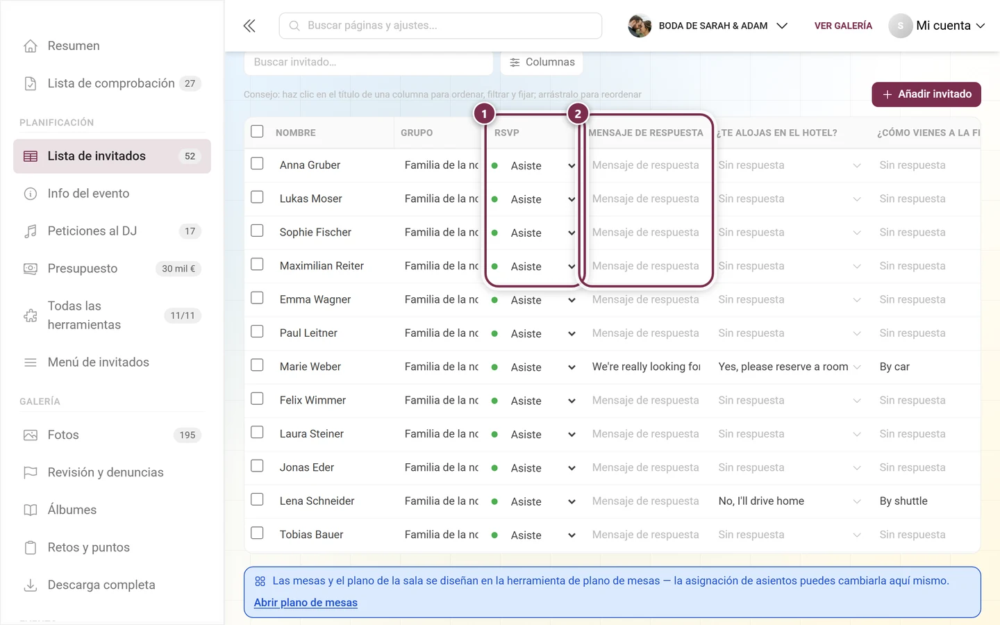Click the ¿Te alojas en el hotel? header
The image size is (1000, 625).
tap(777, 133)
